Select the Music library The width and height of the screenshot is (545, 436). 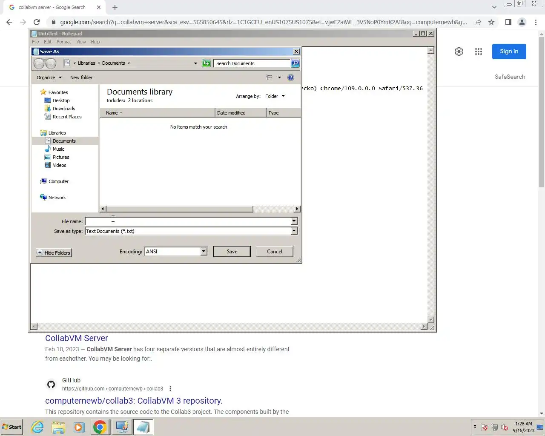[x=58, y=149]
